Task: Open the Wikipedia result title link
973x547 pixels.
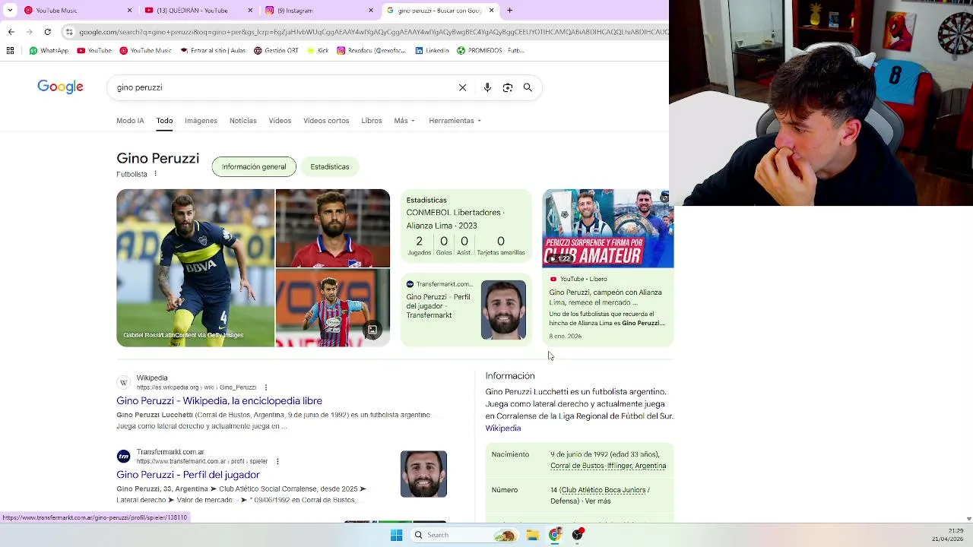Action: click(219, 400)
